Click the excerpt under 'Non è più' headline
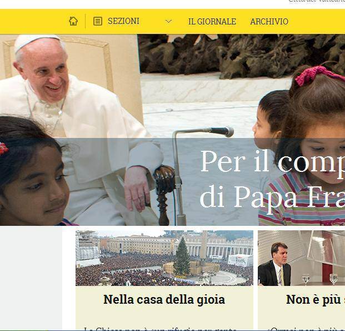Screen dimensions: 345x331 point(306,329)
